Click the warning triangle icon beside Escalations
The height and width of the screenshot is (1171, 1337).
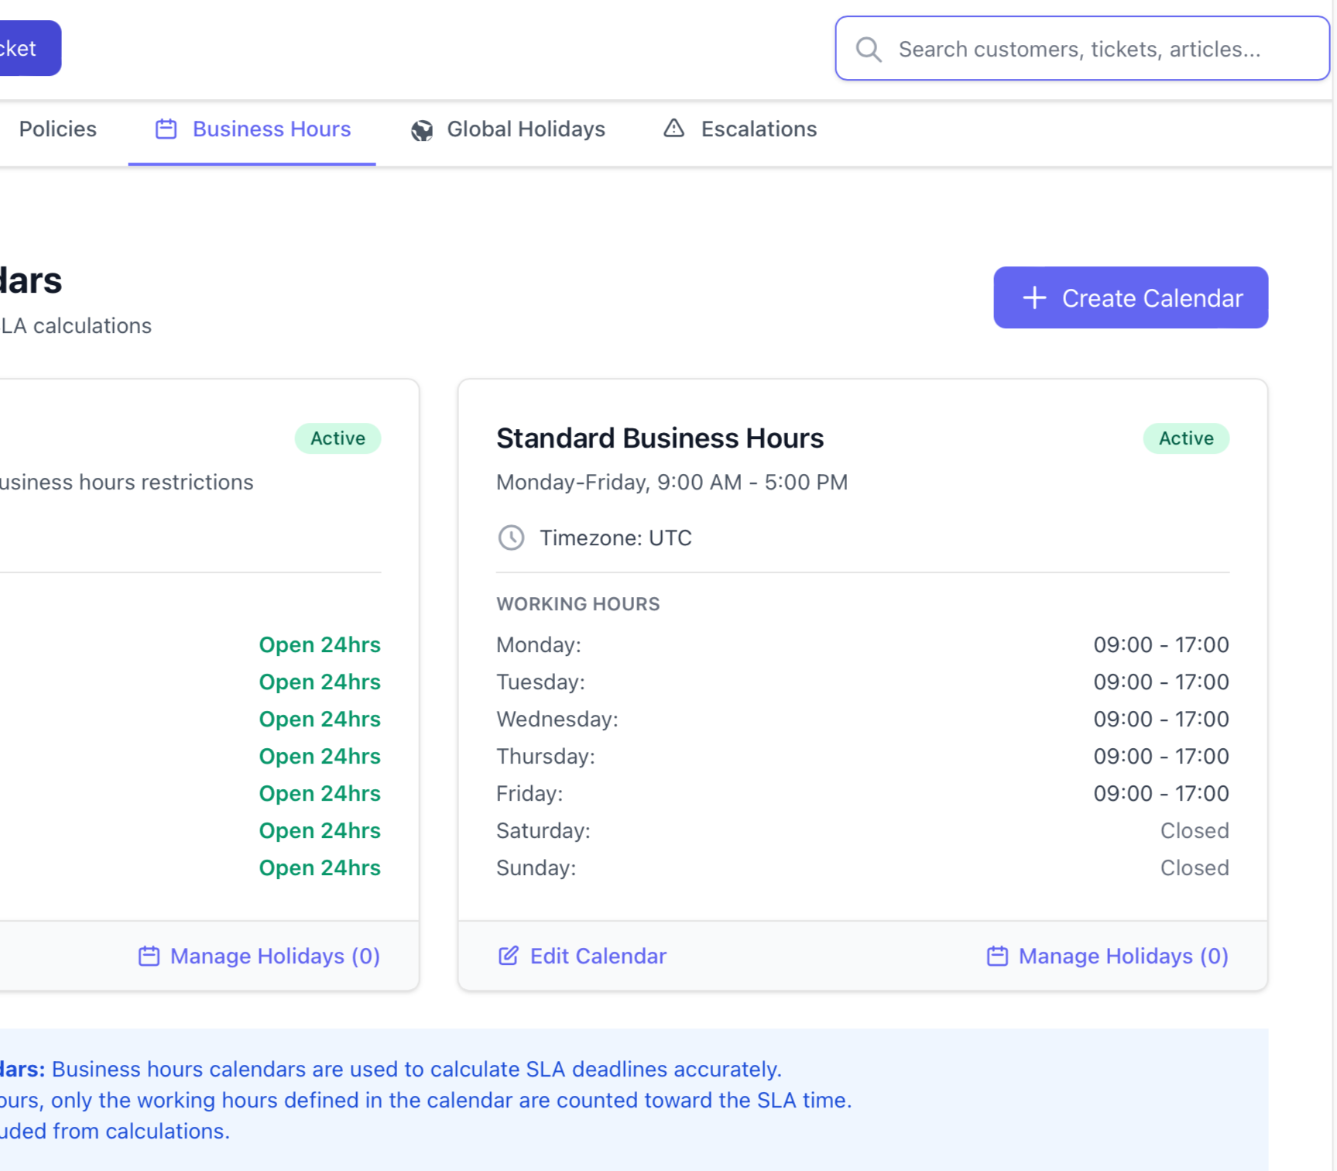(x=674, y=129)
